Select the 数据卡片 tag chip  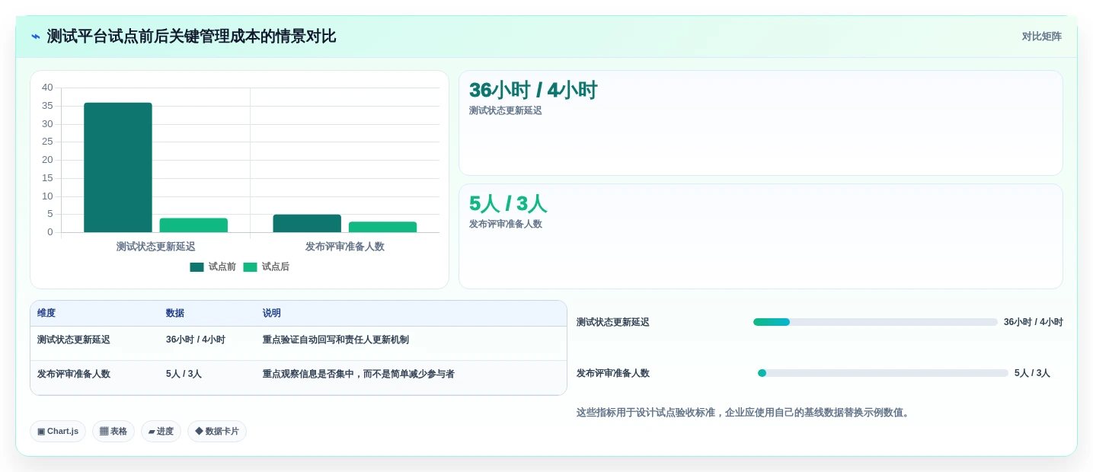pos(217,432)
